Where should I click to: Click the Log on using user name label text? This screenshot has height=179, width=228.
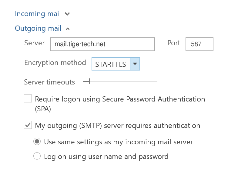pos(106,157)
